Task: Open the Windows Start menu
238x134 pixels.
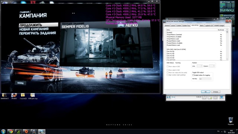Action: click(x=3, y=131)
